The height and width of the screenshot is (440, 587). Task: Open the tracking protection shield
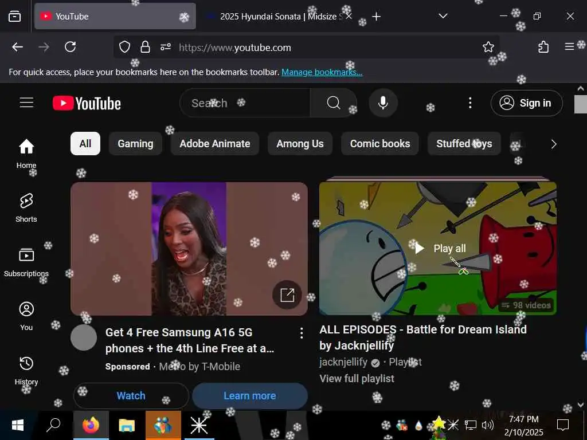[x=124, y=47]
